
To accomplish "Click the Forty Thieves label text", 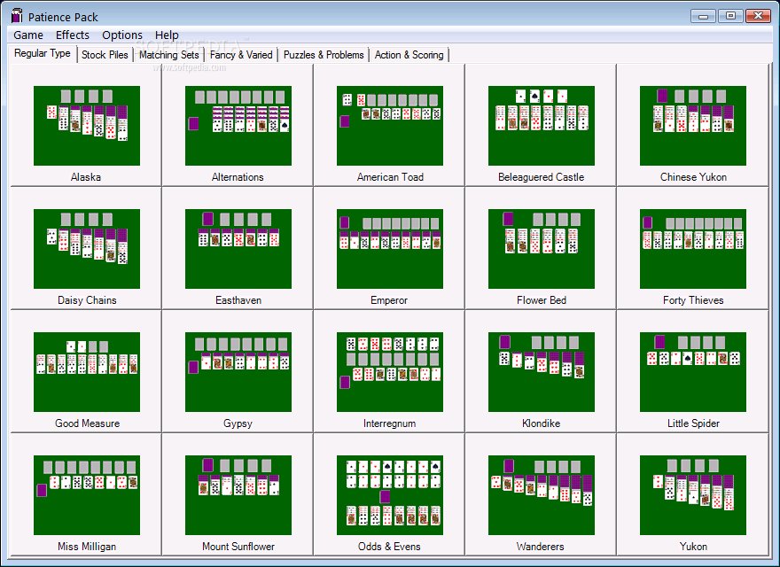I will (x=693, y=300).
